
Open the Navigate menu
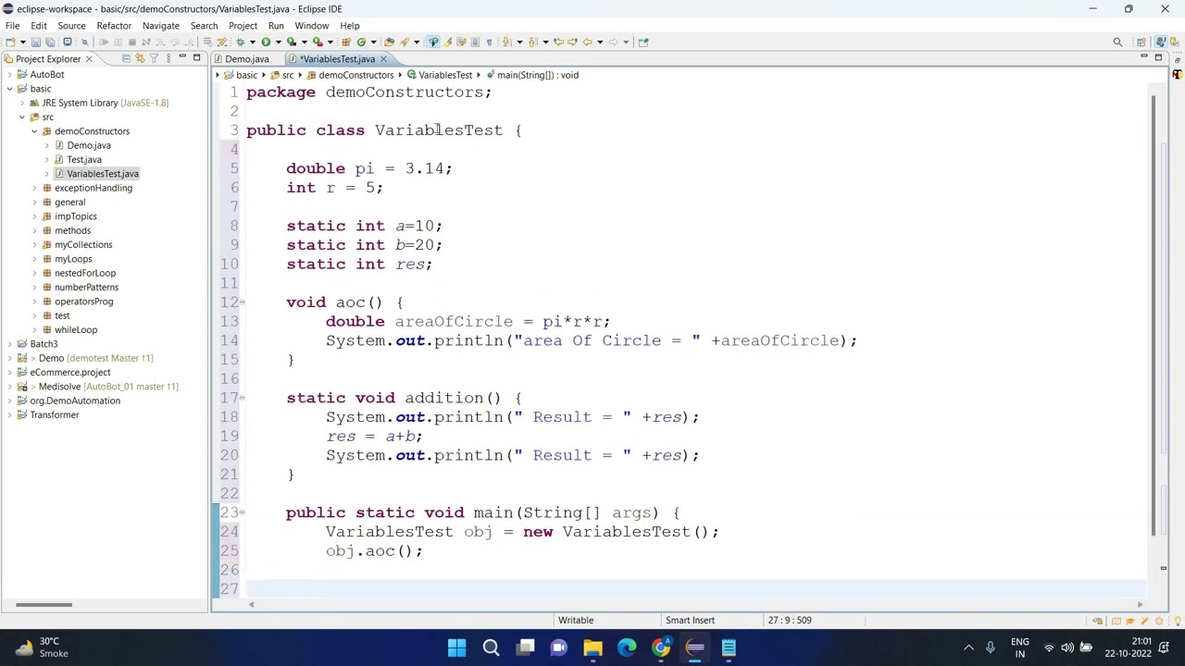(x=160, y=26)
